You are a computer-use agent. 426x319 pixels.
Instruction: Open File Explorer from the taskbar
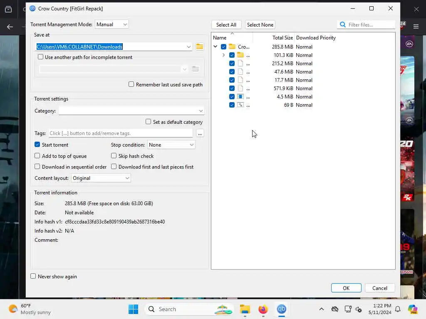point(245,309)
